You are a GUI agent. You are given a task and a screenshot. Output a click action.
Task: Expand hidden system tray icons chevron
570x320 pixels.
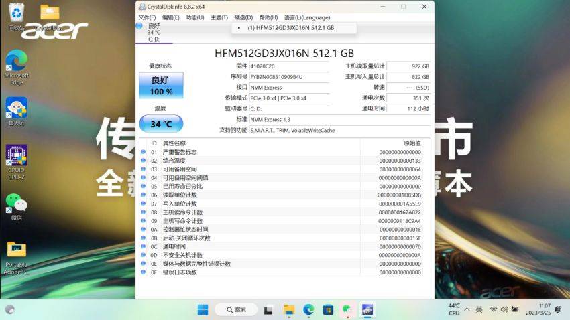[x=467, y=309]
